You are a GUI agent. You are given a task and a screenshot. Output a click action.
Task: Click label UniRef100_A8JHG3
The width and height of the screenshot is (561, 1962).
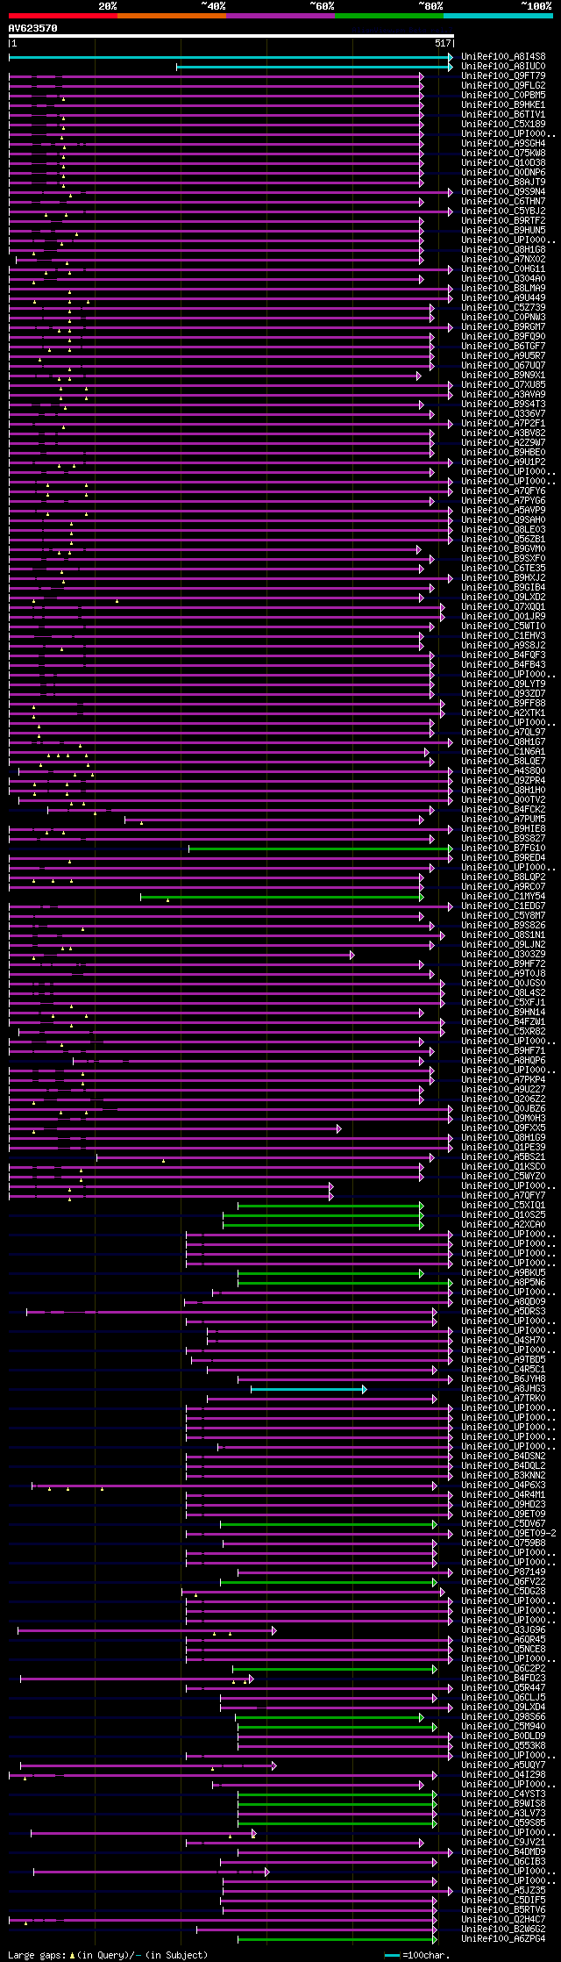point(503,1389)
